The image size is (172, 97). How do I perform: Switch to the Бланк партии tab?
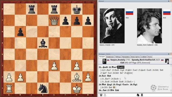(x=135, y=57)
